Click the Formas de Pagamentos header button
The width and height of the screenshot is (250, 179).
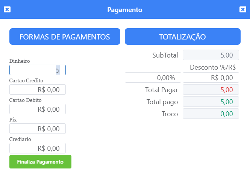(x=65, y=36)
